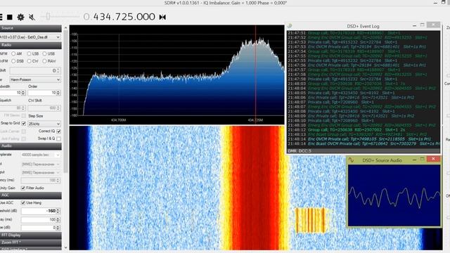Select the AM radio mode
This screenshot has height=253, width=450.
(13, 53)
